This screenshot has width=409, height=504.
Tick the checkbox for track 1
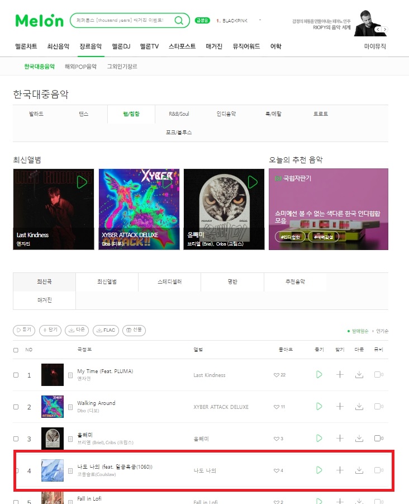coord(16,375)
